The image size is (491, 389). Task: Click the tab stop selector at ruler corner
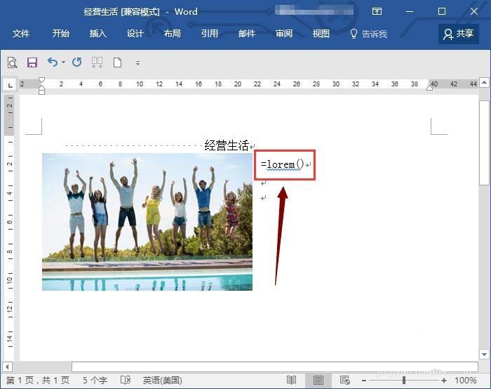[10, 84]
